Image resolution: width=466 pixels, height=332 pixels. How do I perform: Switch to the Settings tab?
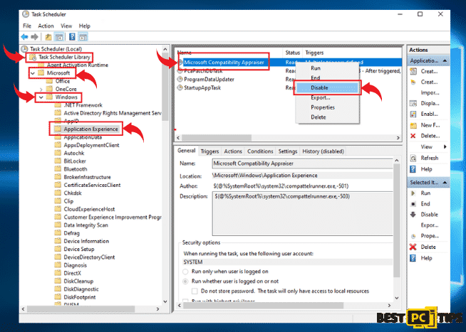pyautogui.click(x=288, y=151)
